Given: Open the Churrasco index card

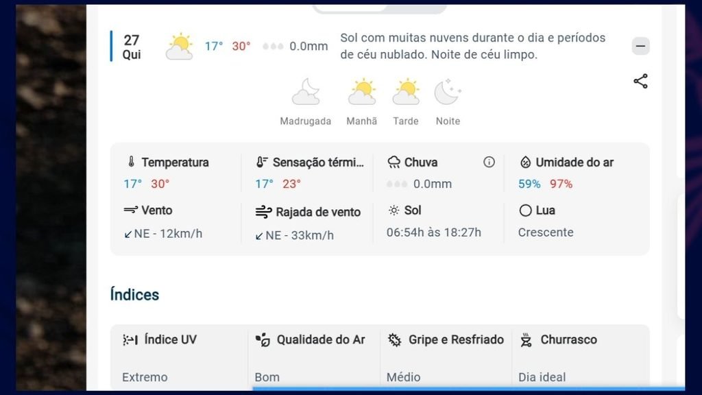Looking at the screenshot, I should (581, 357).
